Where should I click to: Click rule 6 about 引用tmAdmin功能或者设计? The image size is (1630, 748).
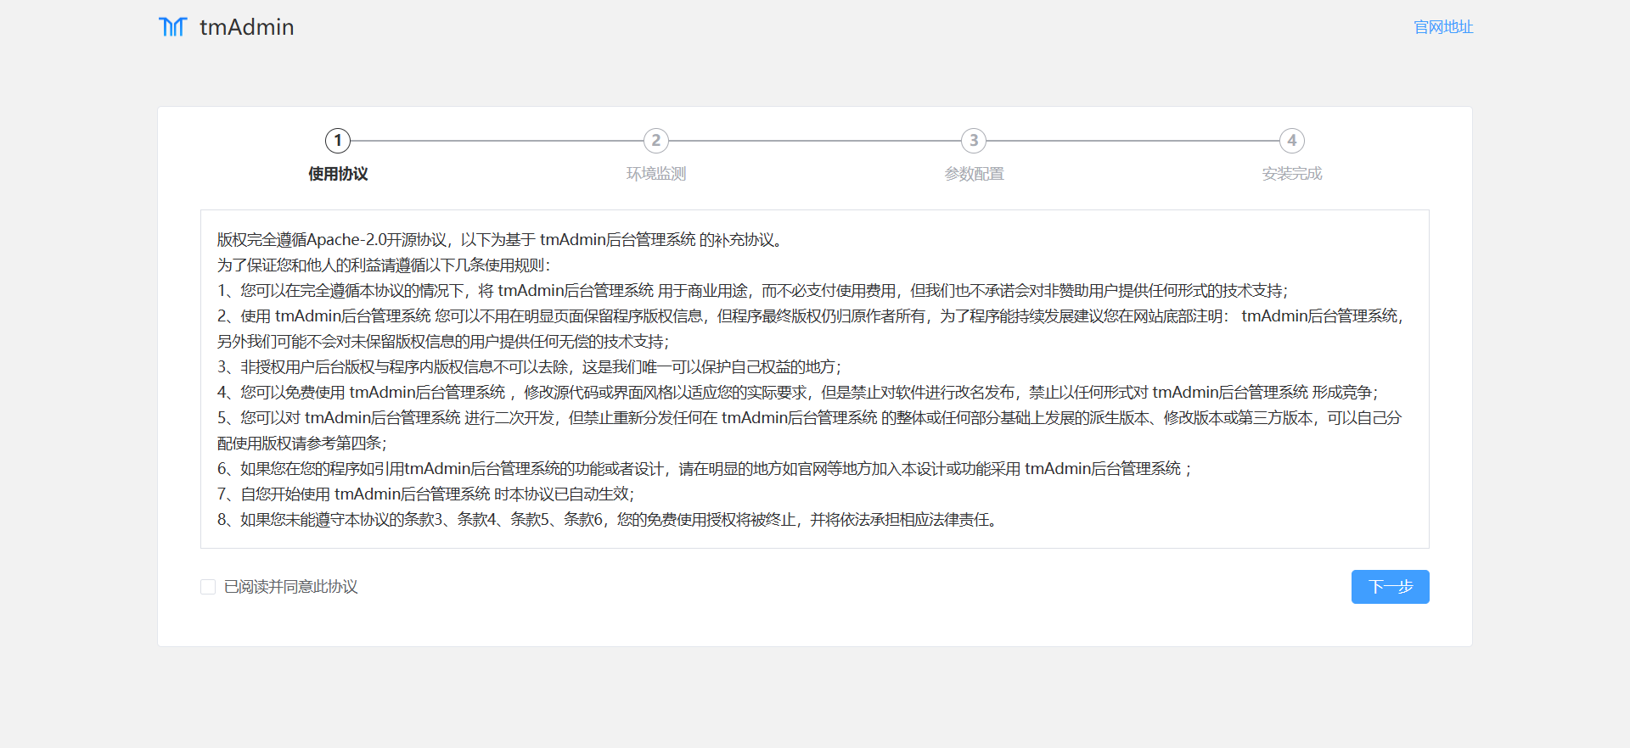click(x=705, y=469)
